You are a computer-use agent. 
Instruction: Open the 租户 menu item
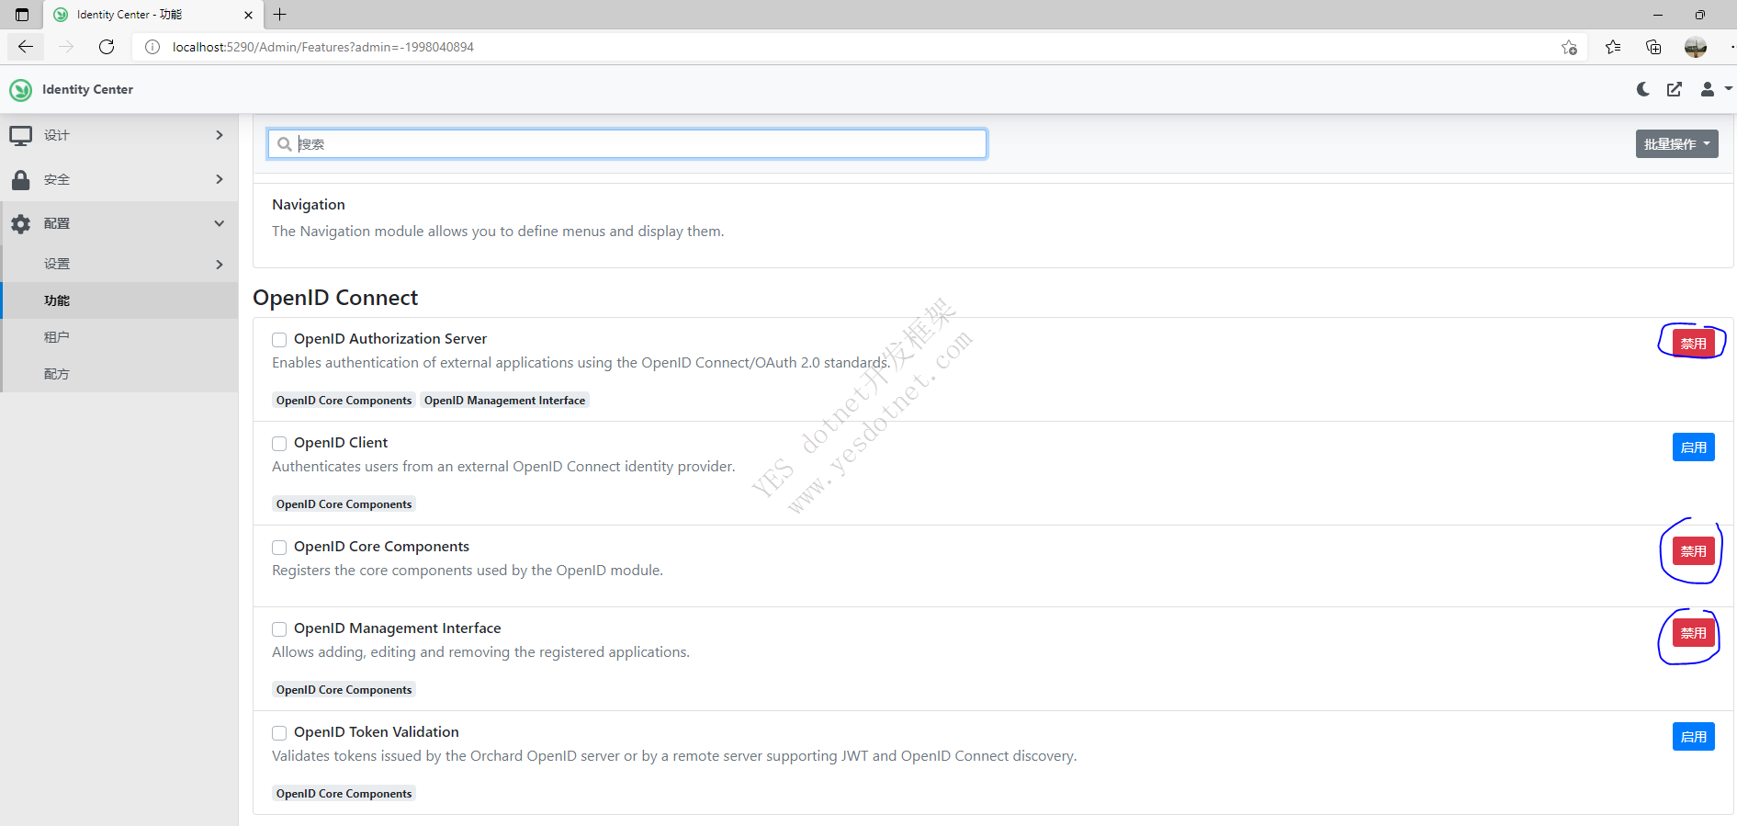point(57,337)
